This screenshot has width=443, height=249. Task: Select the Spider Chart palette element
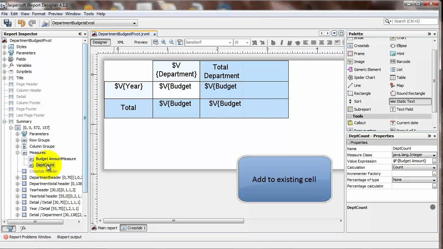tap(361, 77)
